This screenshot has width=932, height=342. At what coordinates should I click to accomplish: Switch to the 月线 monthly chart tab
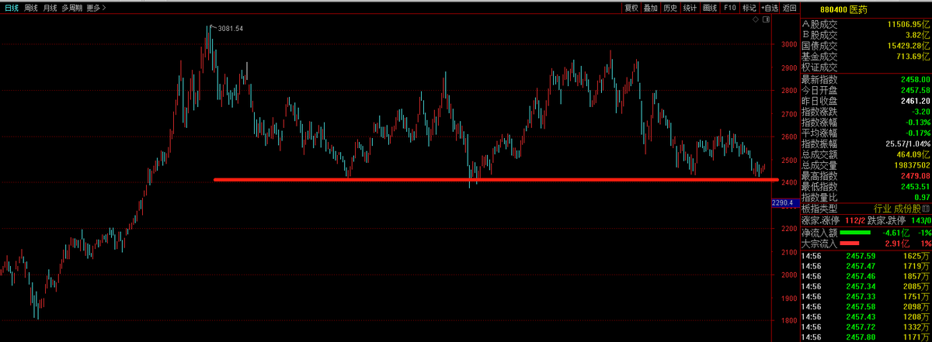pos(51,8)
